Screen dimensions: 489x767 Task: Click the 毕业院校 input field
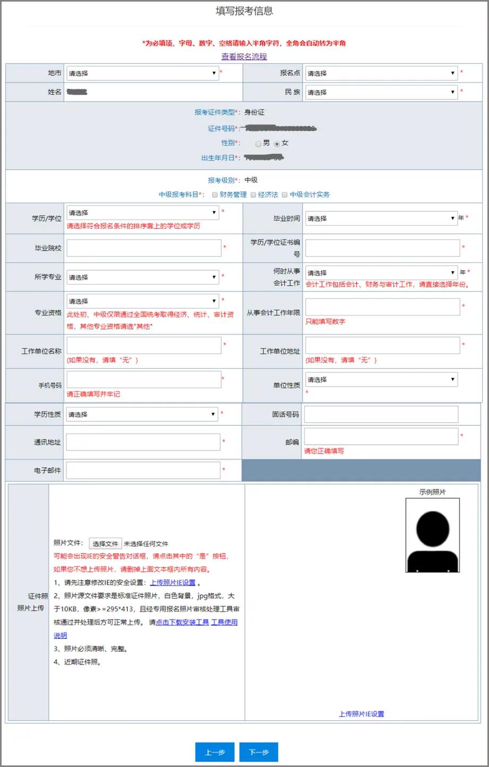click(144, 248)
